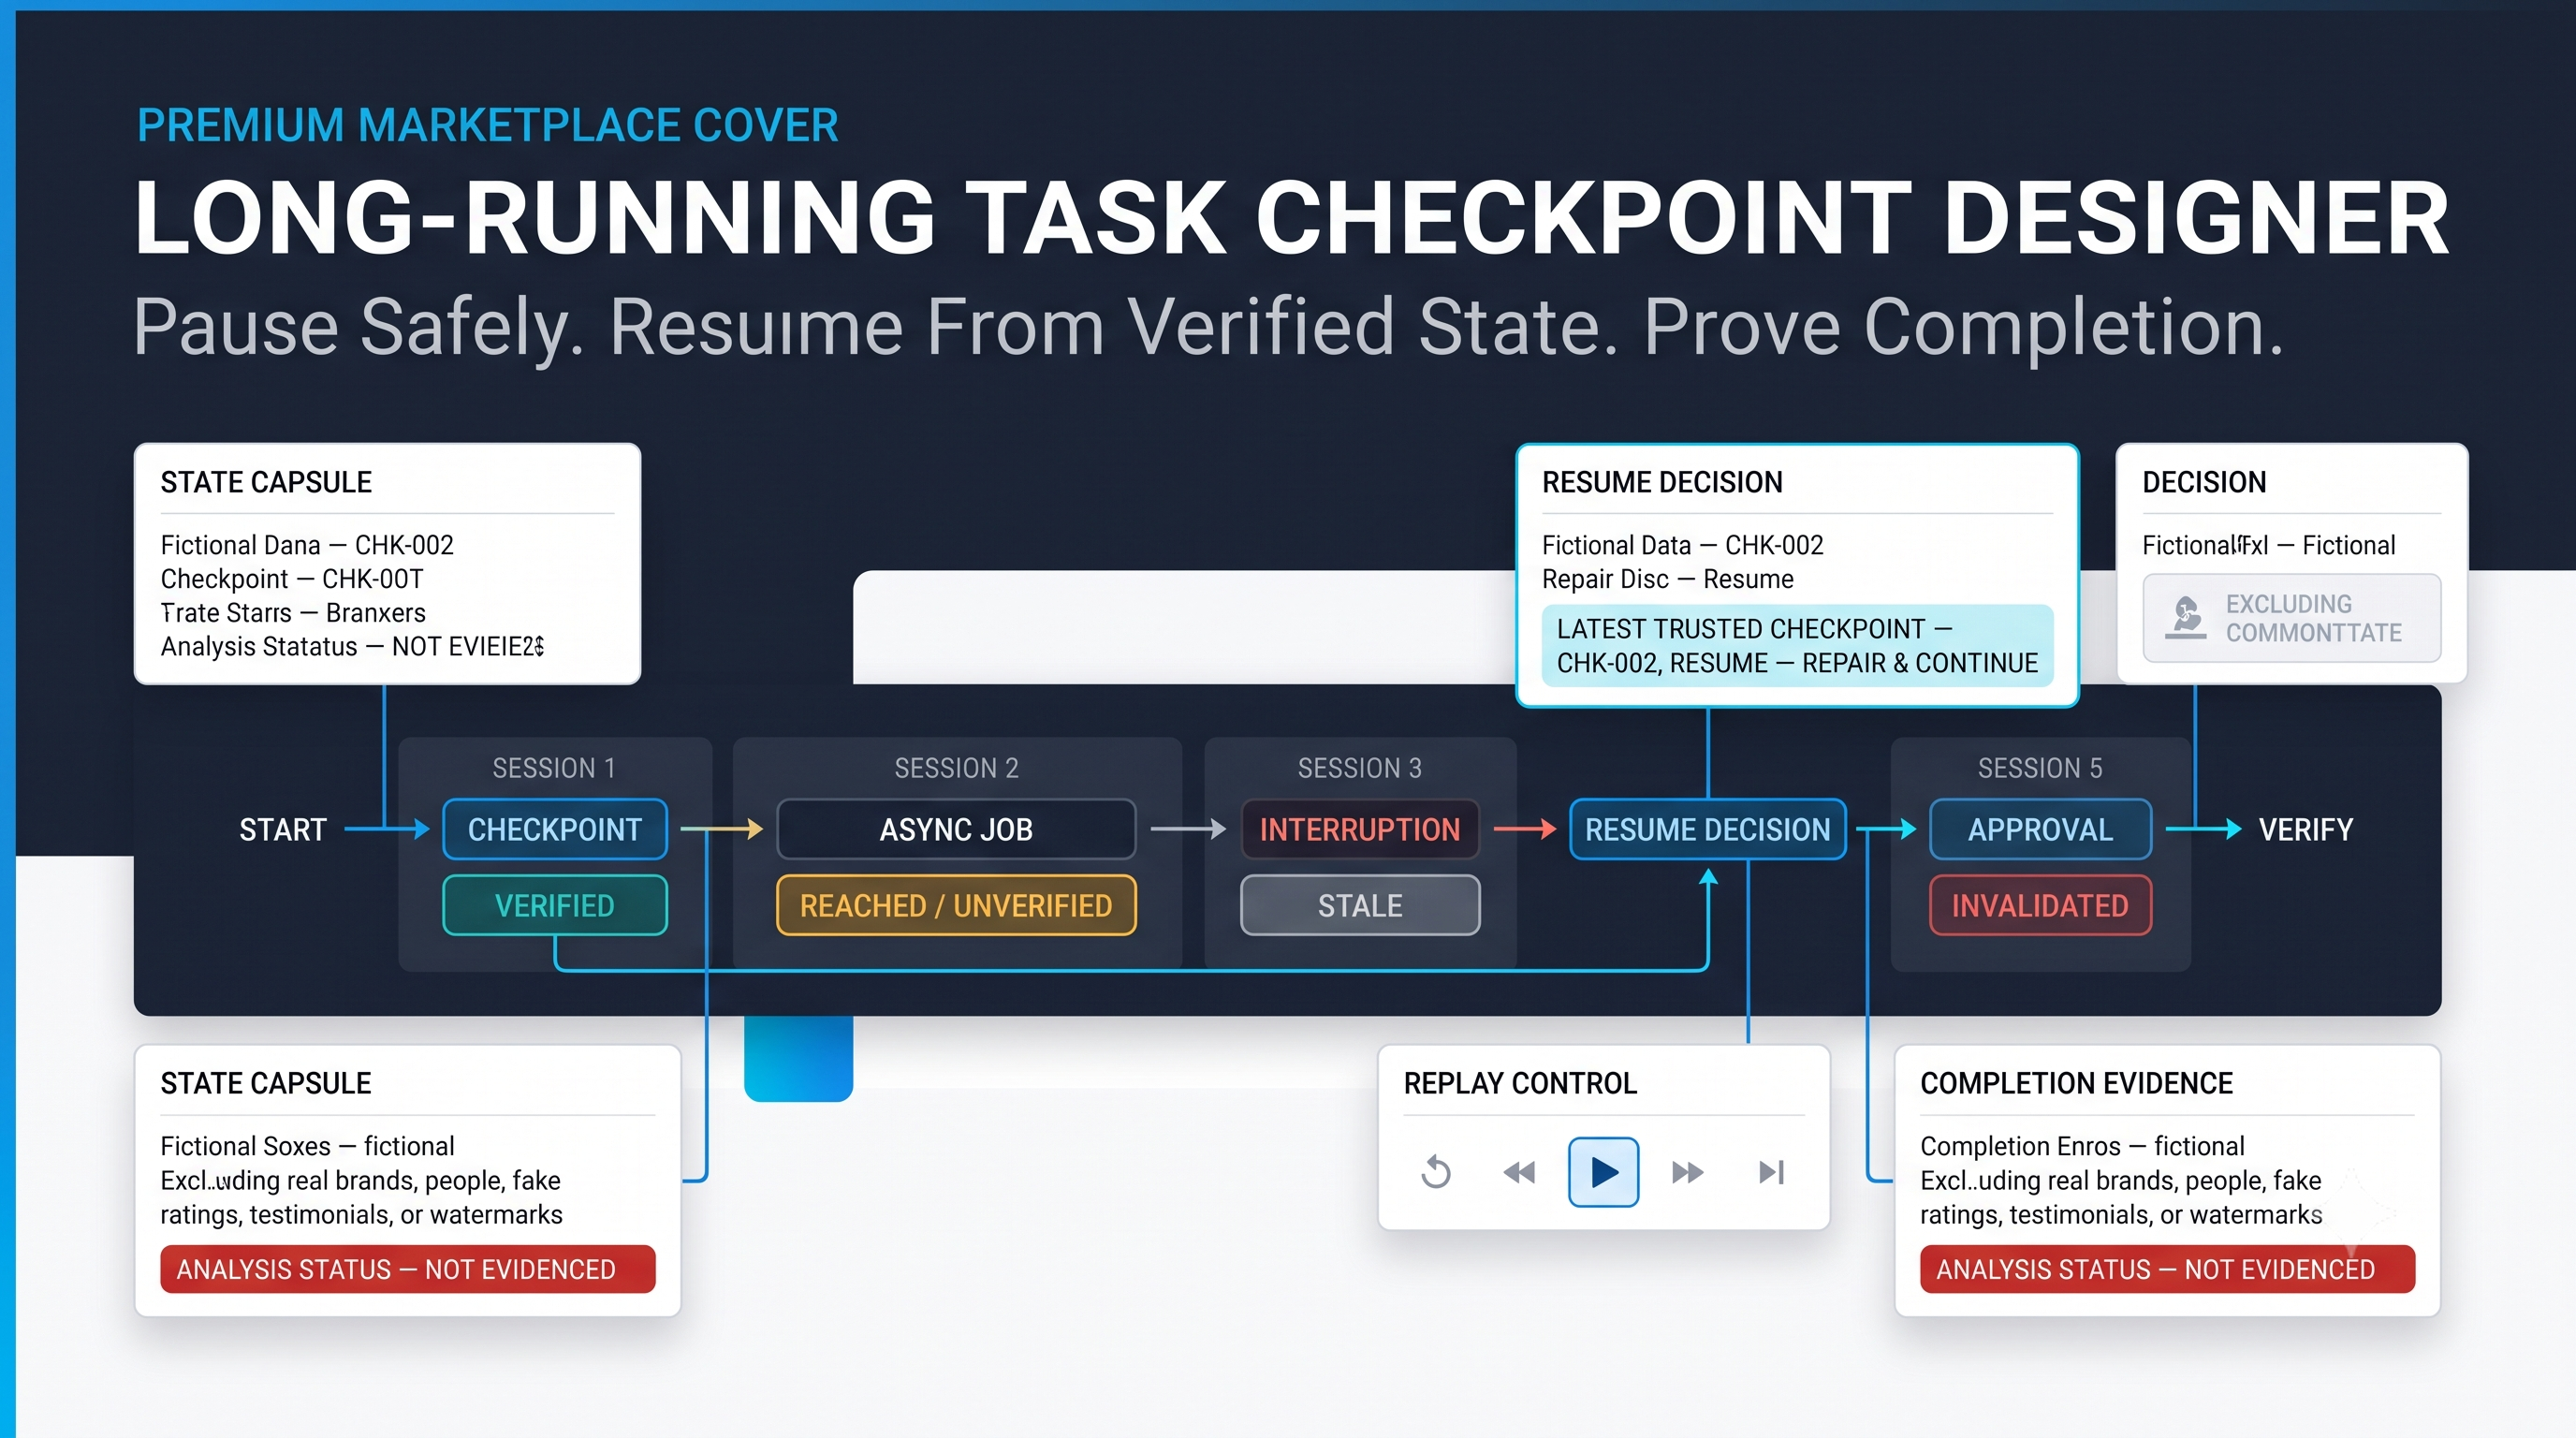Click the EXCLUDING COMMONTTATE box
2576x1438 pixels.
point(2291,618)
